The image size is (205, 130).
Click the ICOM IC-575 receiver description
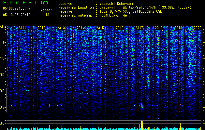pos(131,11)
